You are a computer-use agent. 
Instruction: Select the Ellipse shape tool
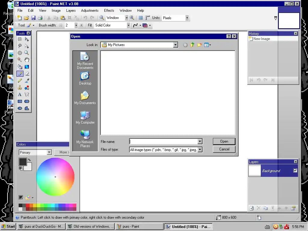[x=20, y=108]
